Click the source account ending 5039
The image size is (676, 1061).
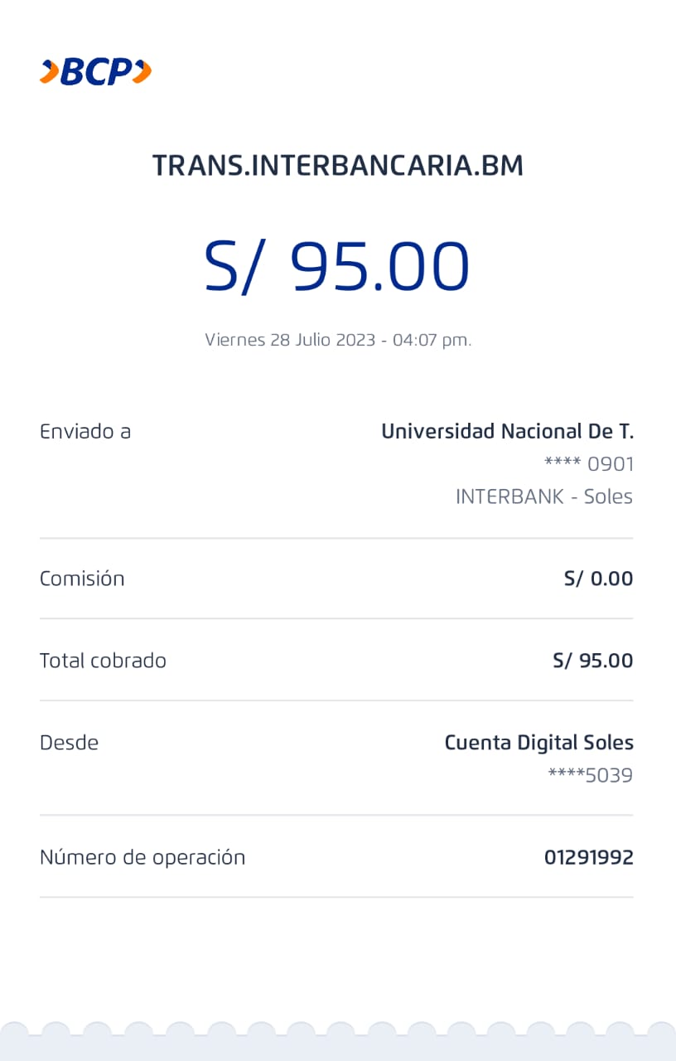[591, 776]
